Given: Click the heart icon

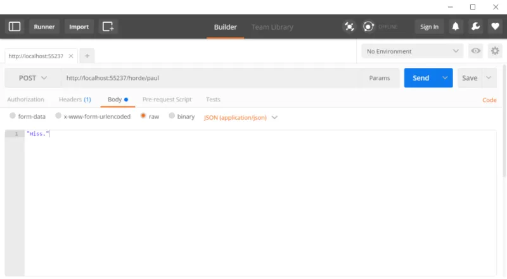Looking at the screenshot, I should 495,27.
